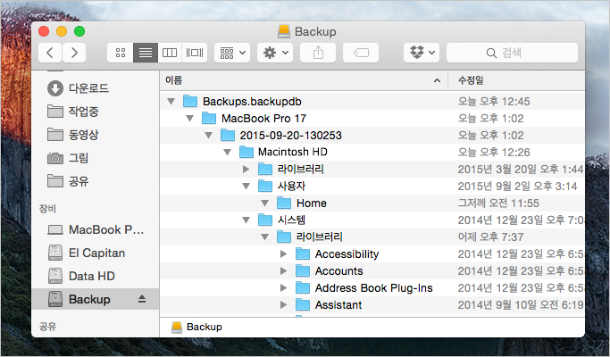
Task: Collapse the 시스템 folder
Action: 246,220
